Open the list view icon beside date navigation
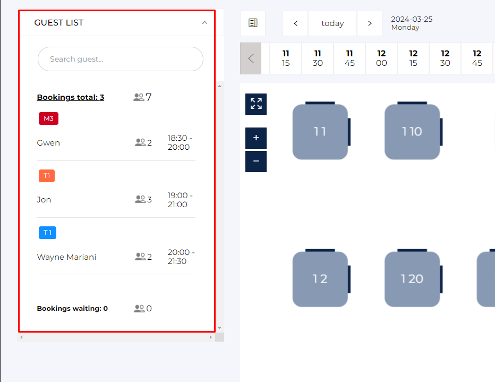The image size is (495, 382). tap(253, 23)
